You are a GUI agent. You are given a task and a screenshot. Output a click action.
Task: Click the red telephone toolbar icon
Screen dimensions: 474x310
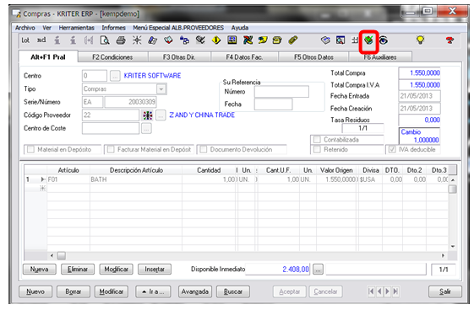pyautogui.click(x=449, y=40)
